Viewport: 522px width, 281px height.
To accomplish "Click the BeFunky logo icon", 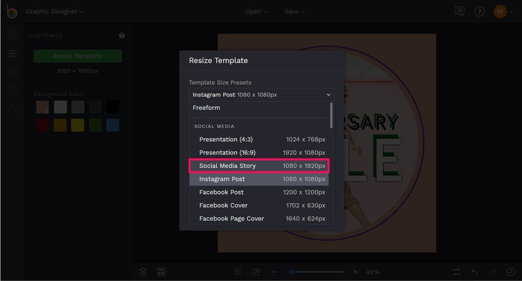I will (12, 12).
